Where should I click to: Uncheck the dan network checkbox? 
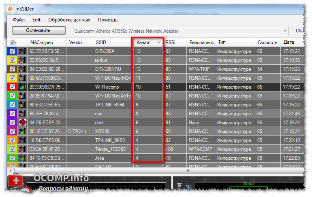[x=12, y=114]
